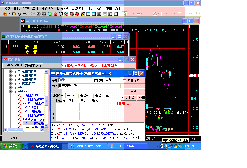Select the VAR7B摸底 formula in tree
Screen dimensions: 247x168
click(x=33, y=119)
